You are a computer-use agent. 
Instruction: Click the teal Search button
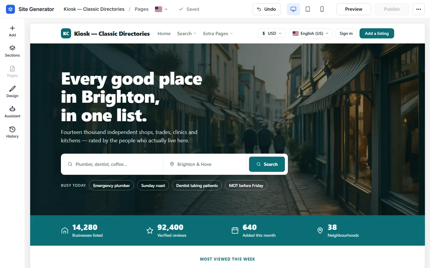pyautogui.click(x=267, y=164)
